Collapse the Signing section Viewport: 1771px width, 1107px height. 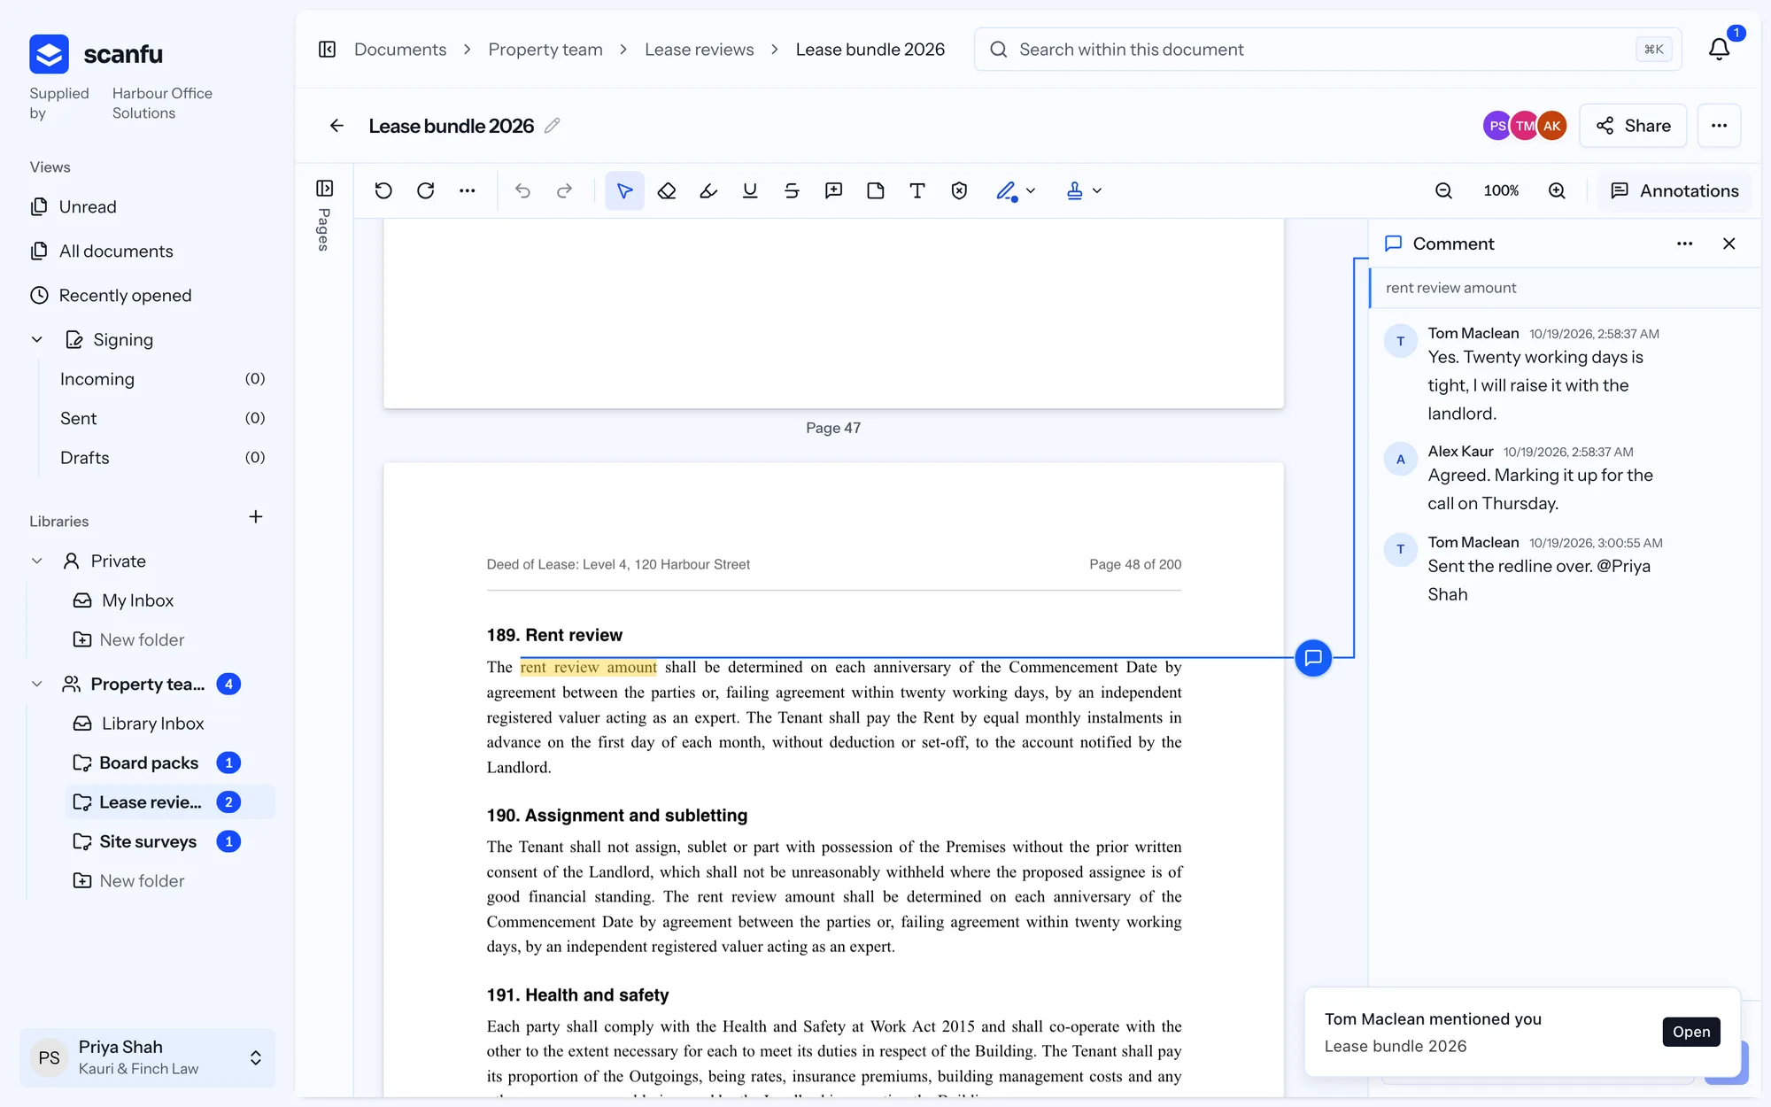pos(37,340)
